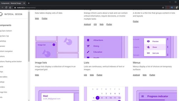This screenshot has width=179, height=101.
Task: Select Dividers in sidebar navigation
Action: point(3,87)
